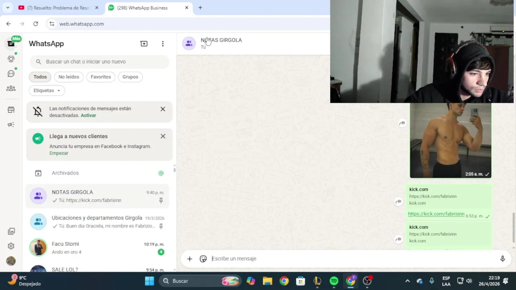This screenshot has width=516, height=290.
Task: Show hidden system tray icons
Action: (x=407, y=281)
